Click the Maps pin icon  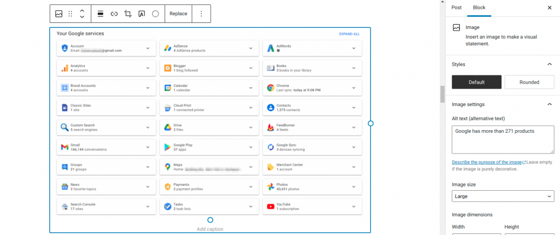[x=167, y=167]
